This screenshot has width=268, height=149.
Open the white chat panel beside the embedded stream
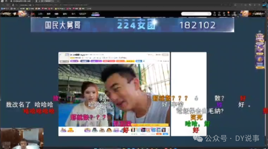189,94
